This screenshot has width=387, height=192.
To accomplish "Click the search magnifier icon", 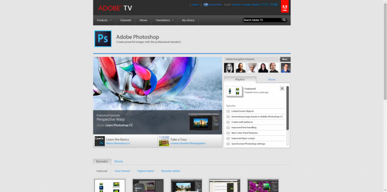I will click(x=284, y=20).
